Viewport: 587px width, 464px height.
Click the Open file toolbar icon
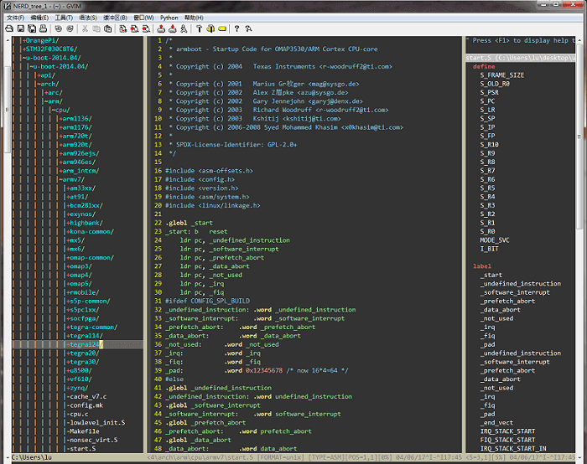point(9,28)
